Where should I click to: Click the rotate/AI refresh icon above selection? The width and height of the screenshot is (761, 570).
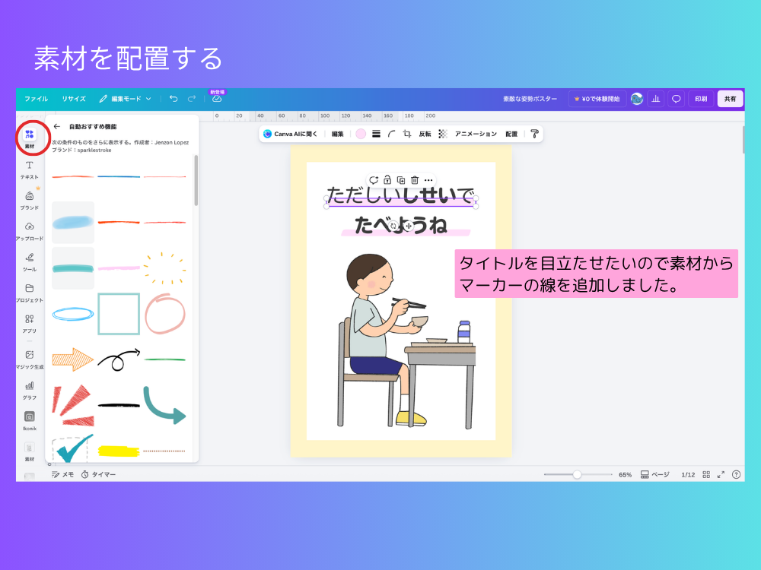(x=373, y=180)
